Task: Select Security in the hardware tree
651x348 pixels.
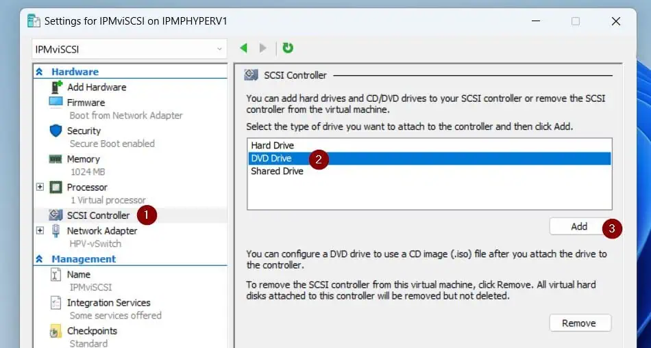Action: pos(84,131)
